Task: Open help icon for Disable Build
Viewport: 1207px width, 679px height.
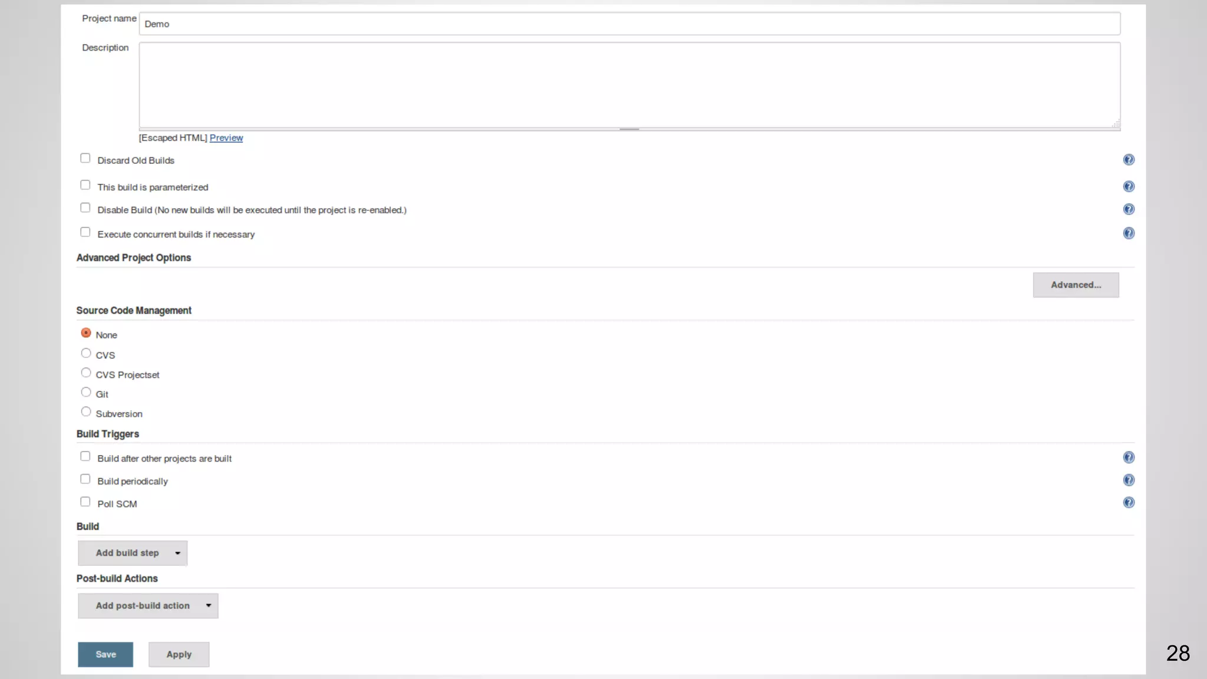Action: (1128, 209)
